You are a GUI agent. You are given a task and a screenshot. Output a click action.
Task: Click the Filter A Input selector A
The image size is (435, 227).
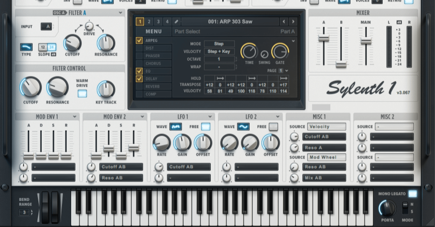[47, 26]
